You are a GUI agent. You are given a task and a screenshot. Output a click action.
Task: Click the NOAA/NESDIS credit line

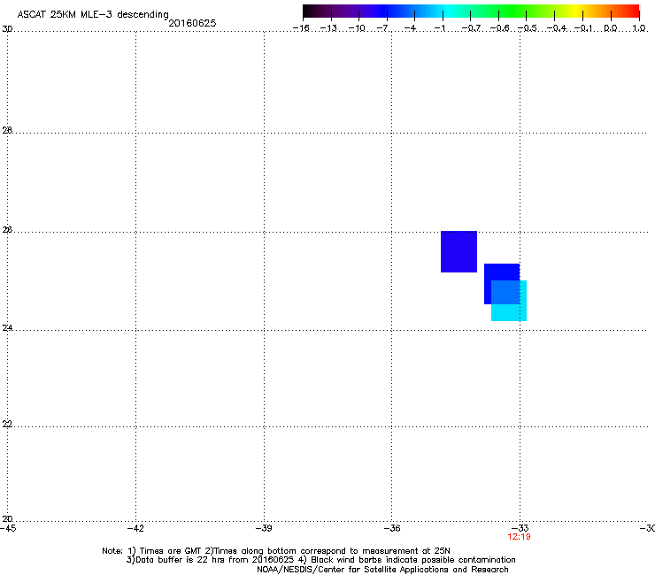pyautogui.click(x=382, y=570)
